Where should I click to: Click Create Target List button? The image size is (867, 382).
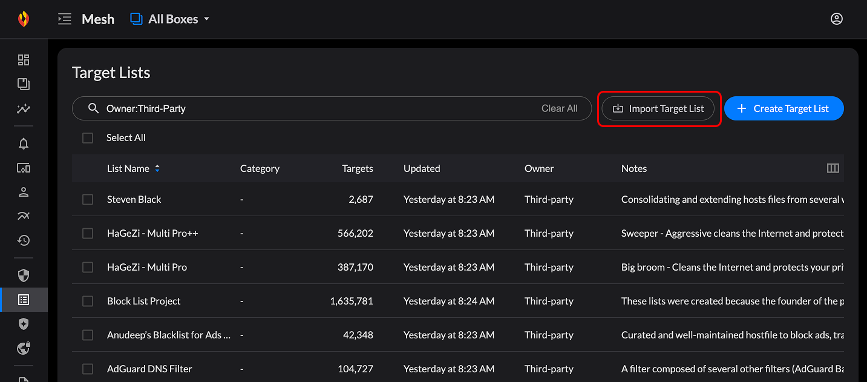click(784, 109)
